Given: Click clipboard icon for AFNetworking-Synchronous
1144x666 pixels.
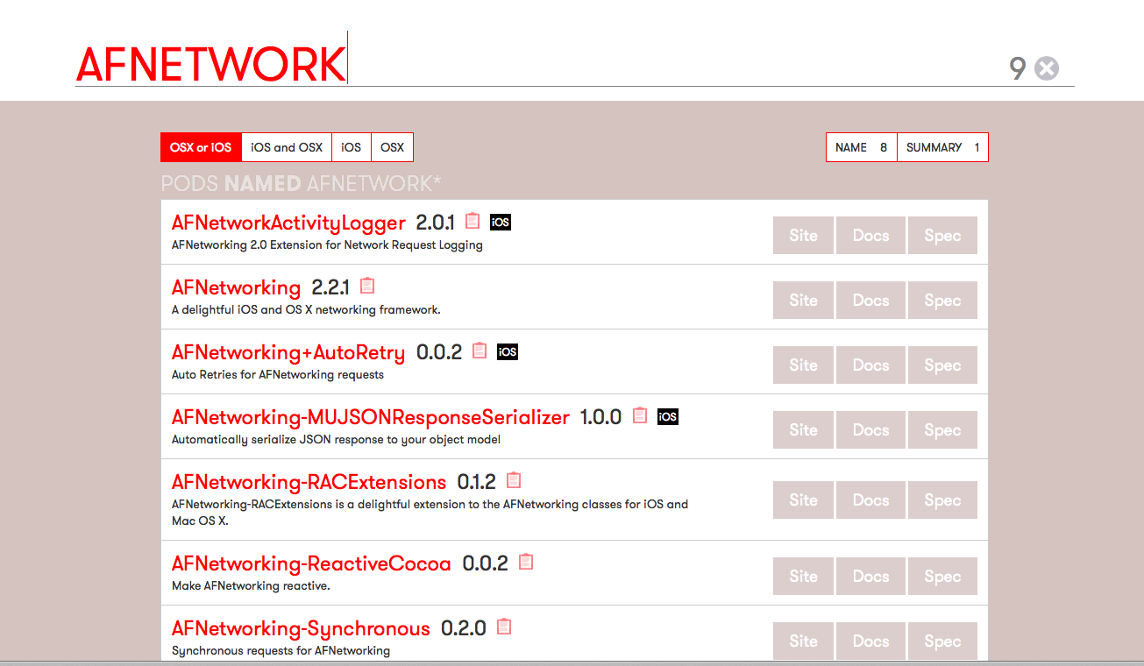Looking at the screenshot, I should [504, 627].
